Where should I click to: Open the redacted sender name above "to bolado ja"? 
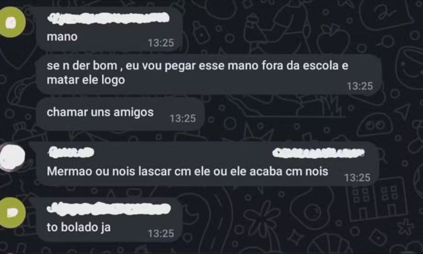click(x=109, y=208)
